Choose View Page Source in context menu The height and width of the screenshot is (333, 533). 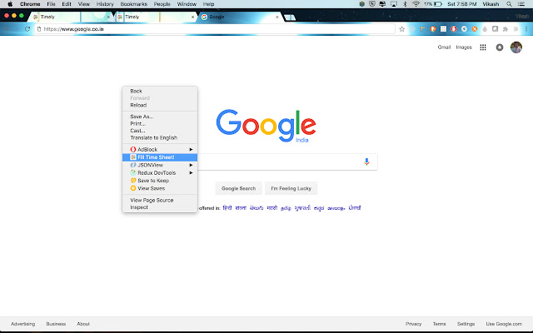coord(152,201)
